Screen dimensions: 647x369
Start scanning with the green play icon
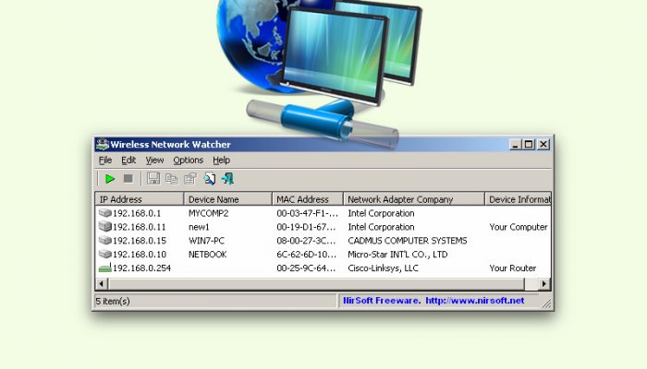(110, 179)
